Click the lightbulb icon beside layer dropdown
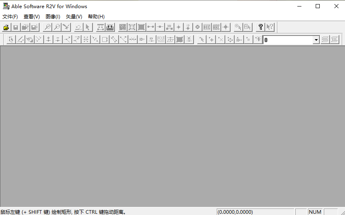This screenshot has height=215, width=345. point(258,40)
